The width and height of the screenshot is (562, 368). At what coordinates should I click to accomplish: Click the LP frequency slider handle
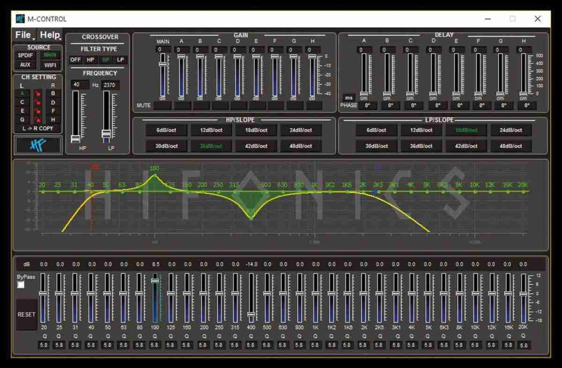(106, 133)
